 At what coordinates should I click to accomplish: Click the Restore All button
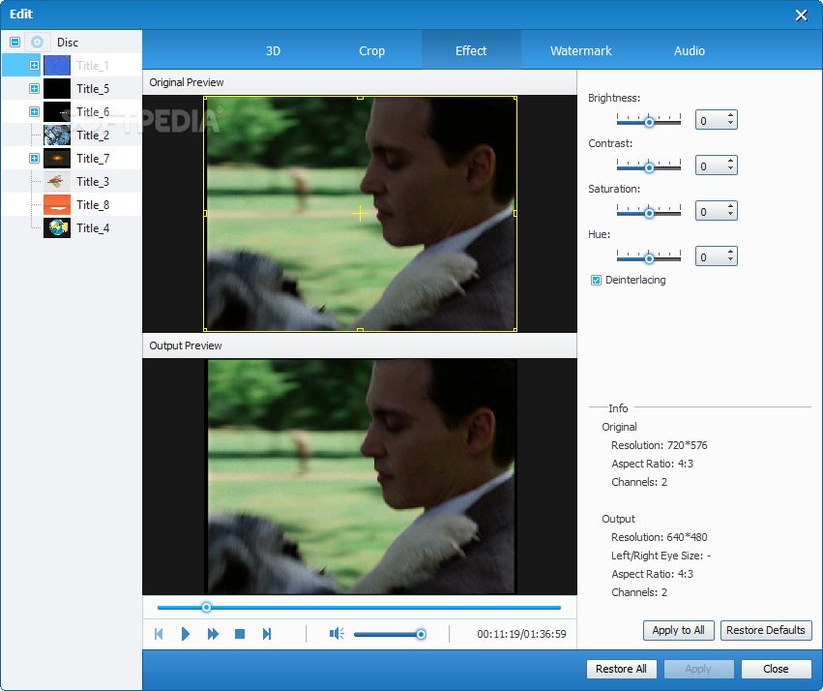[x=621, y=669]
